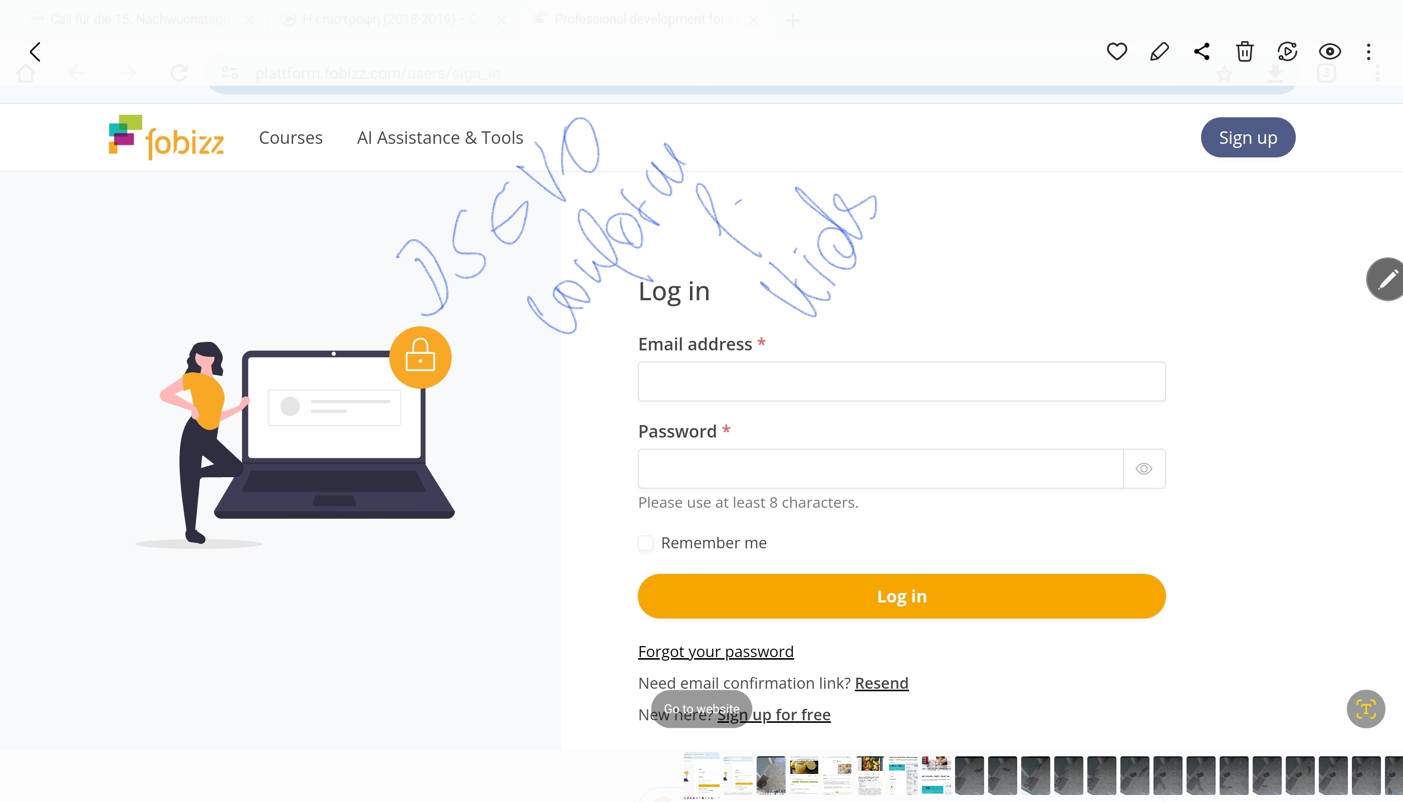The height and width of the screenshot is (802, 1403).
Task: Open the three-dot more options menu
Action: (x=1368, y=52)
